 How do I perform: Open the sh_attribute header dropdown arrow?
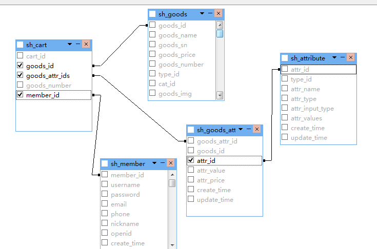click(334, 58)
